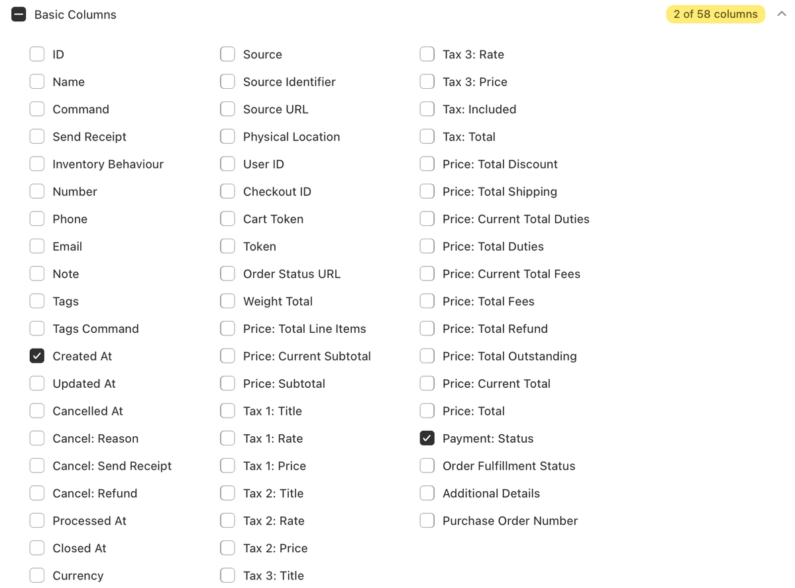Tick Purchase Order Number checkbox

427,521
